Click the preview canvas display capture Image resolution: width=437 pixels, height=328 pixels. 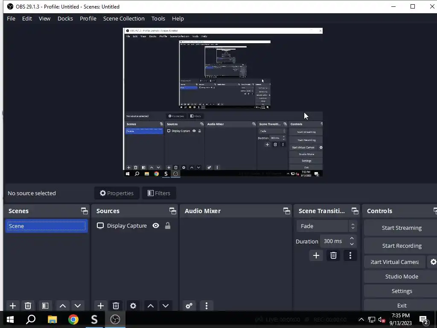(223, 102)
